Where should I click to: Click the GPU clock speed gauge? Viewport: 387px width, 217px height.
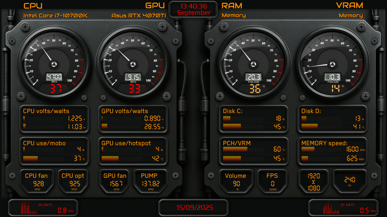(133, 63)
